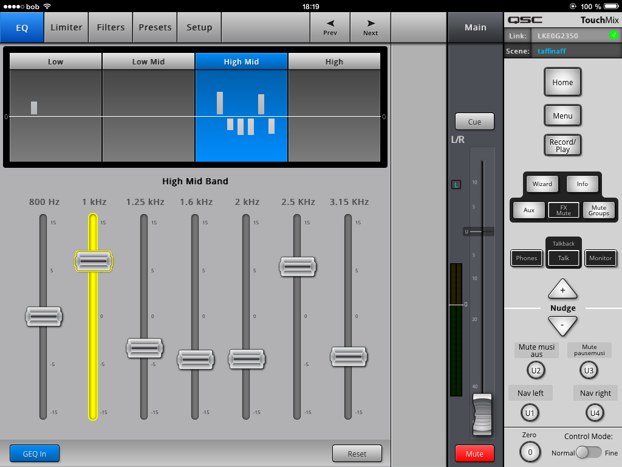Viewport: 622px width, 467px height.
Task: Click the 2 kHz fader knob
Action: 247,359
